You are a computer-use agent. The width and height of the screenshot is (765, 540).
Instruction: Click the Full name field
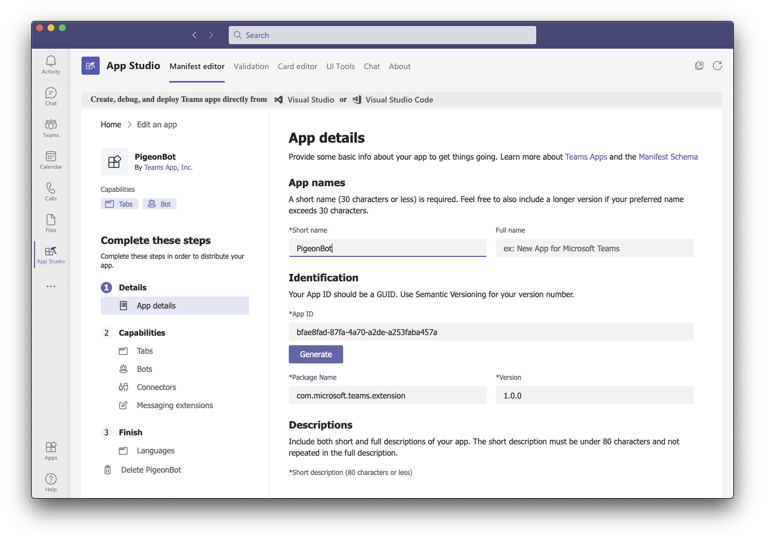595,248
